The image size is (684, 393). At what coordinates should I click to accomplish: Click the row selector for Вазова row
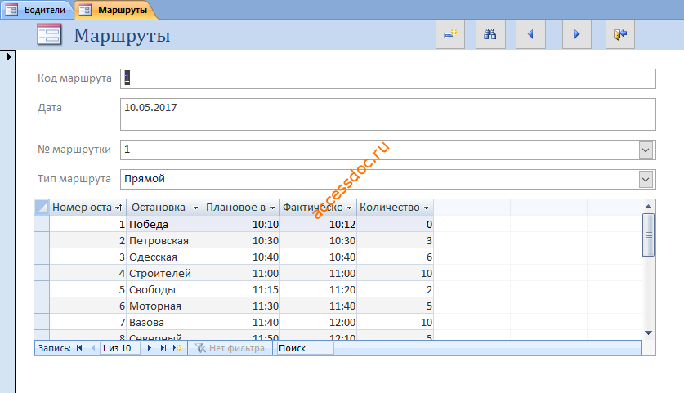[x=42, y=323]
